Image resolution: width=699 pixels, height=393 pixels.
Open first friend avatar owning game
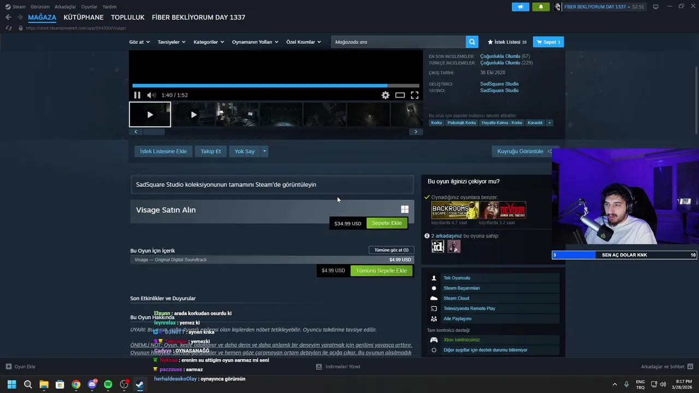click(x=438, y=247)
